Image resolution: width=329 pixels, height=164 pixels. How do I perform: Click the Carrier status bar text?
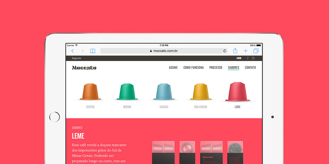(x=71, y=45)
